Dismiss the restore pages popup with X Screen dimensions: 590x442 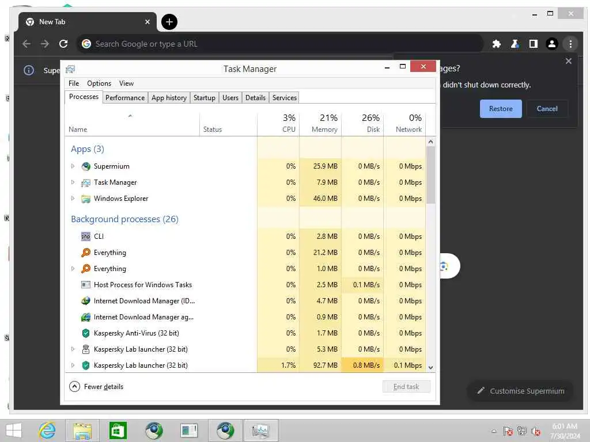[x=569, y=61]
